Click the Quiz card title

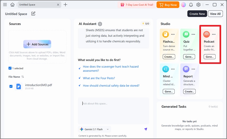point(186,42)
